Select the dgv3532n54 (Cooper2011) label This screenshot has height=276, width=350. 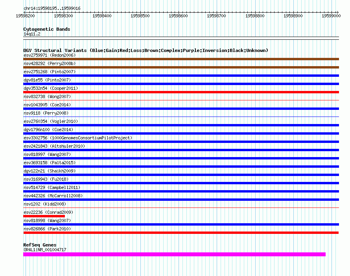(51, 88)
